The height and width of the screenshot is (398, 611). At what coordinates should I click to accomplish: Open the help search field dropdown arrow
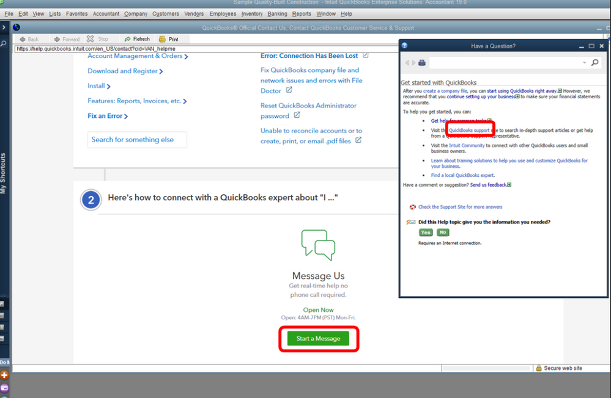coord(584,63)
